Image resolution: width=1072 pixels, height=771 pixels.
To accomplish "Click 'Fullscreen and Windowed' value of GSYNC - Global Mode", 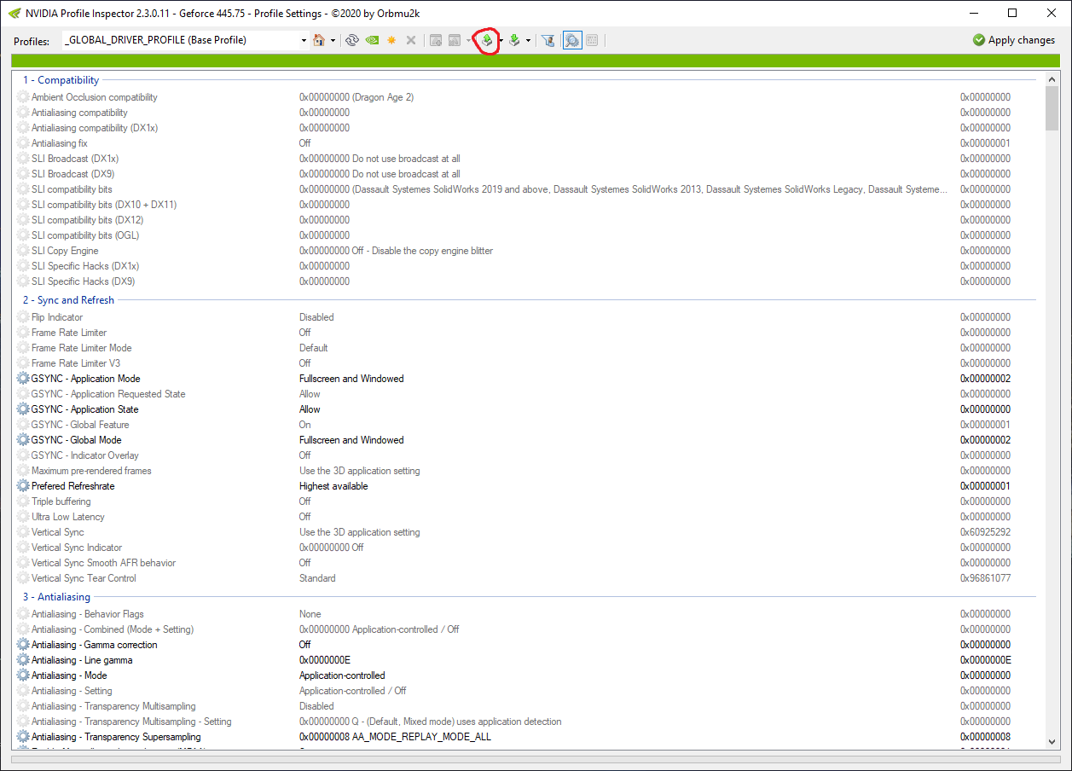I will [351, 440].
